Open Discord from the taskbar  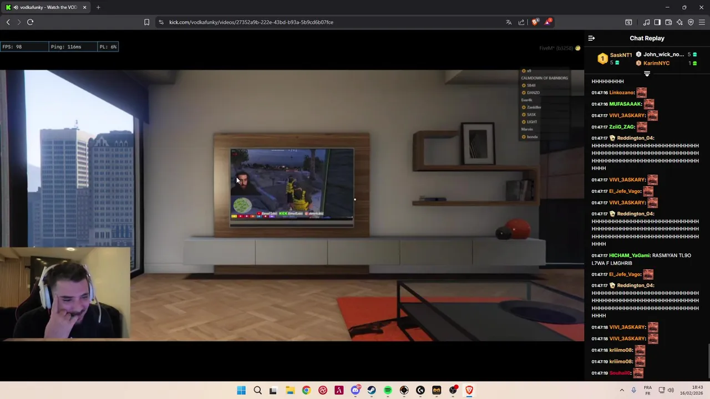point(355,390)
